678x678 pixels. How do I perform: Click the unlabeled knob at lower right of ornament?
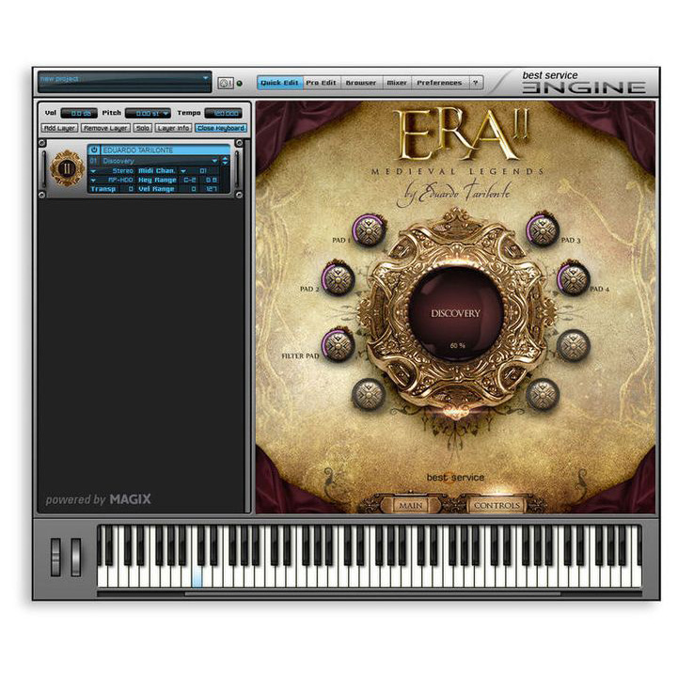click(x=543, y=394)
